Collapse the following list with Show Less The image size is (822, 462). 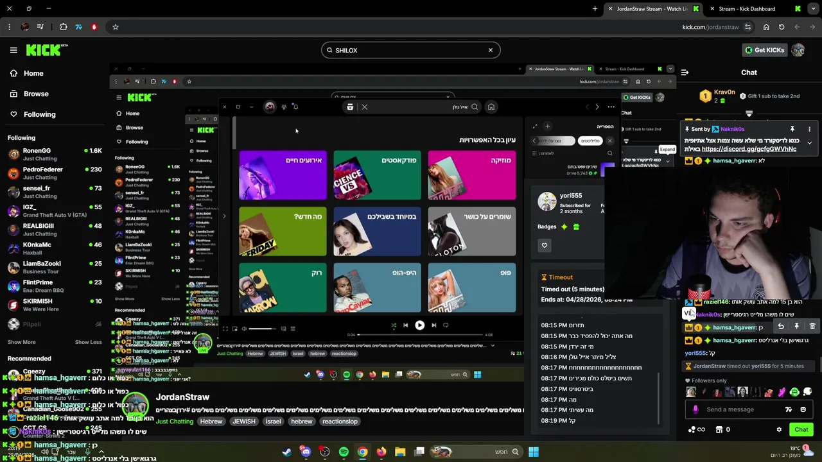(88, 342)
